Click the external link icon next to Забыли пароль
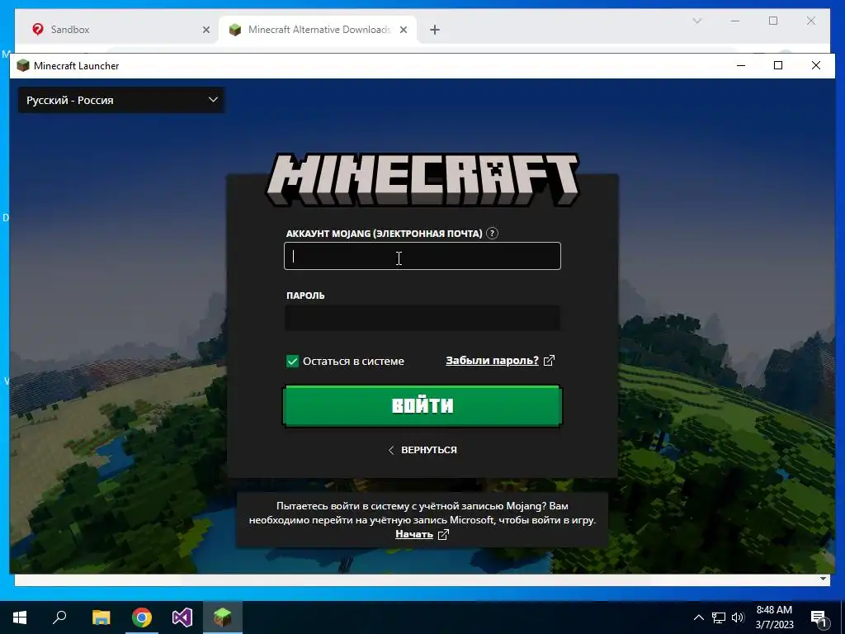This screenshot has height=634, width=845. pos(549,361)
